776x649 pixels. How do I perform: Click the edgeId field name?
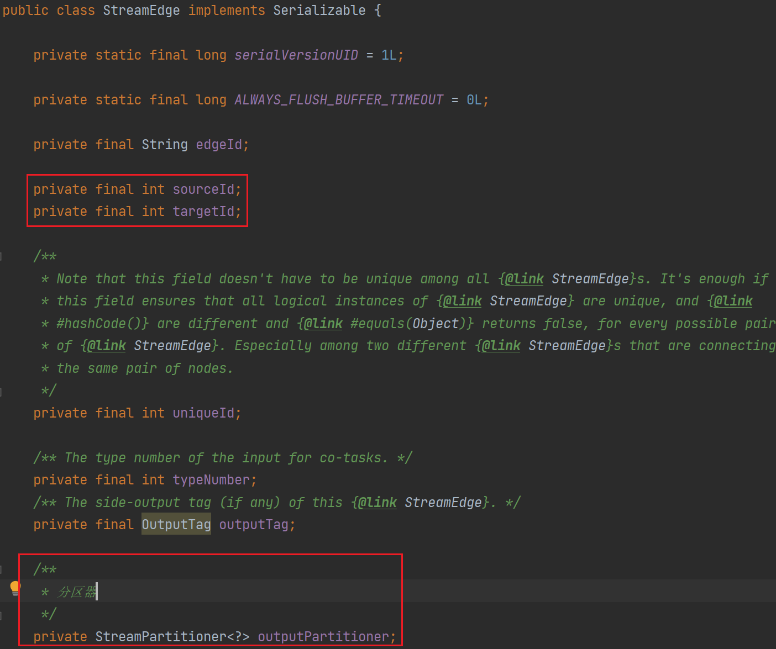[219, 145]
